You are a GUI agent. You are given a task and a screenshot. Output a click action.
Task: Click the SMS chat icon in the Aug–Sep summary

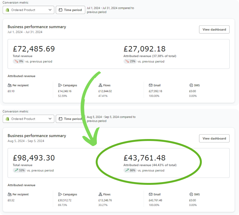[191, 194]
